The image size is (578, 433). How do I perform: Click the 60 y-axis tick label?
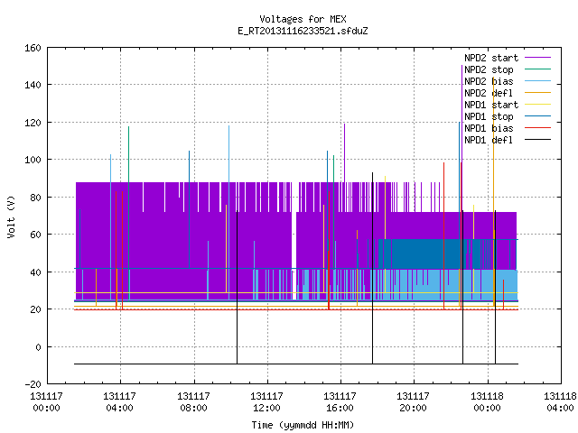[35, 235]
